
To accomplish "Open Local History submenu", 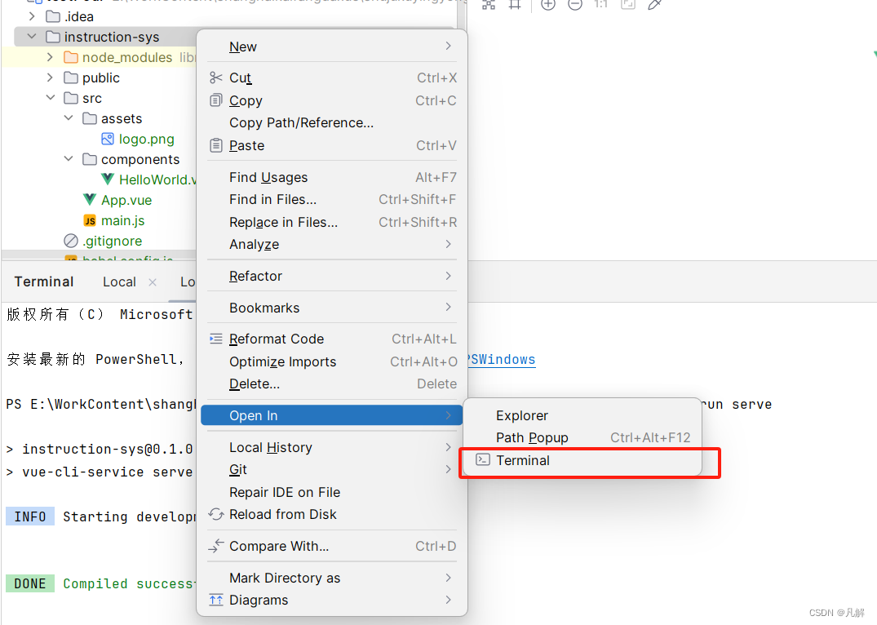I will pyautogui.click(x=332, y=448).
